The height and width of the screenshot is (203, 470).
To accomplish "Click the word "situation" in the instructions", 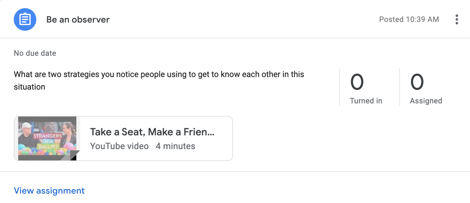I will [29, 87].
